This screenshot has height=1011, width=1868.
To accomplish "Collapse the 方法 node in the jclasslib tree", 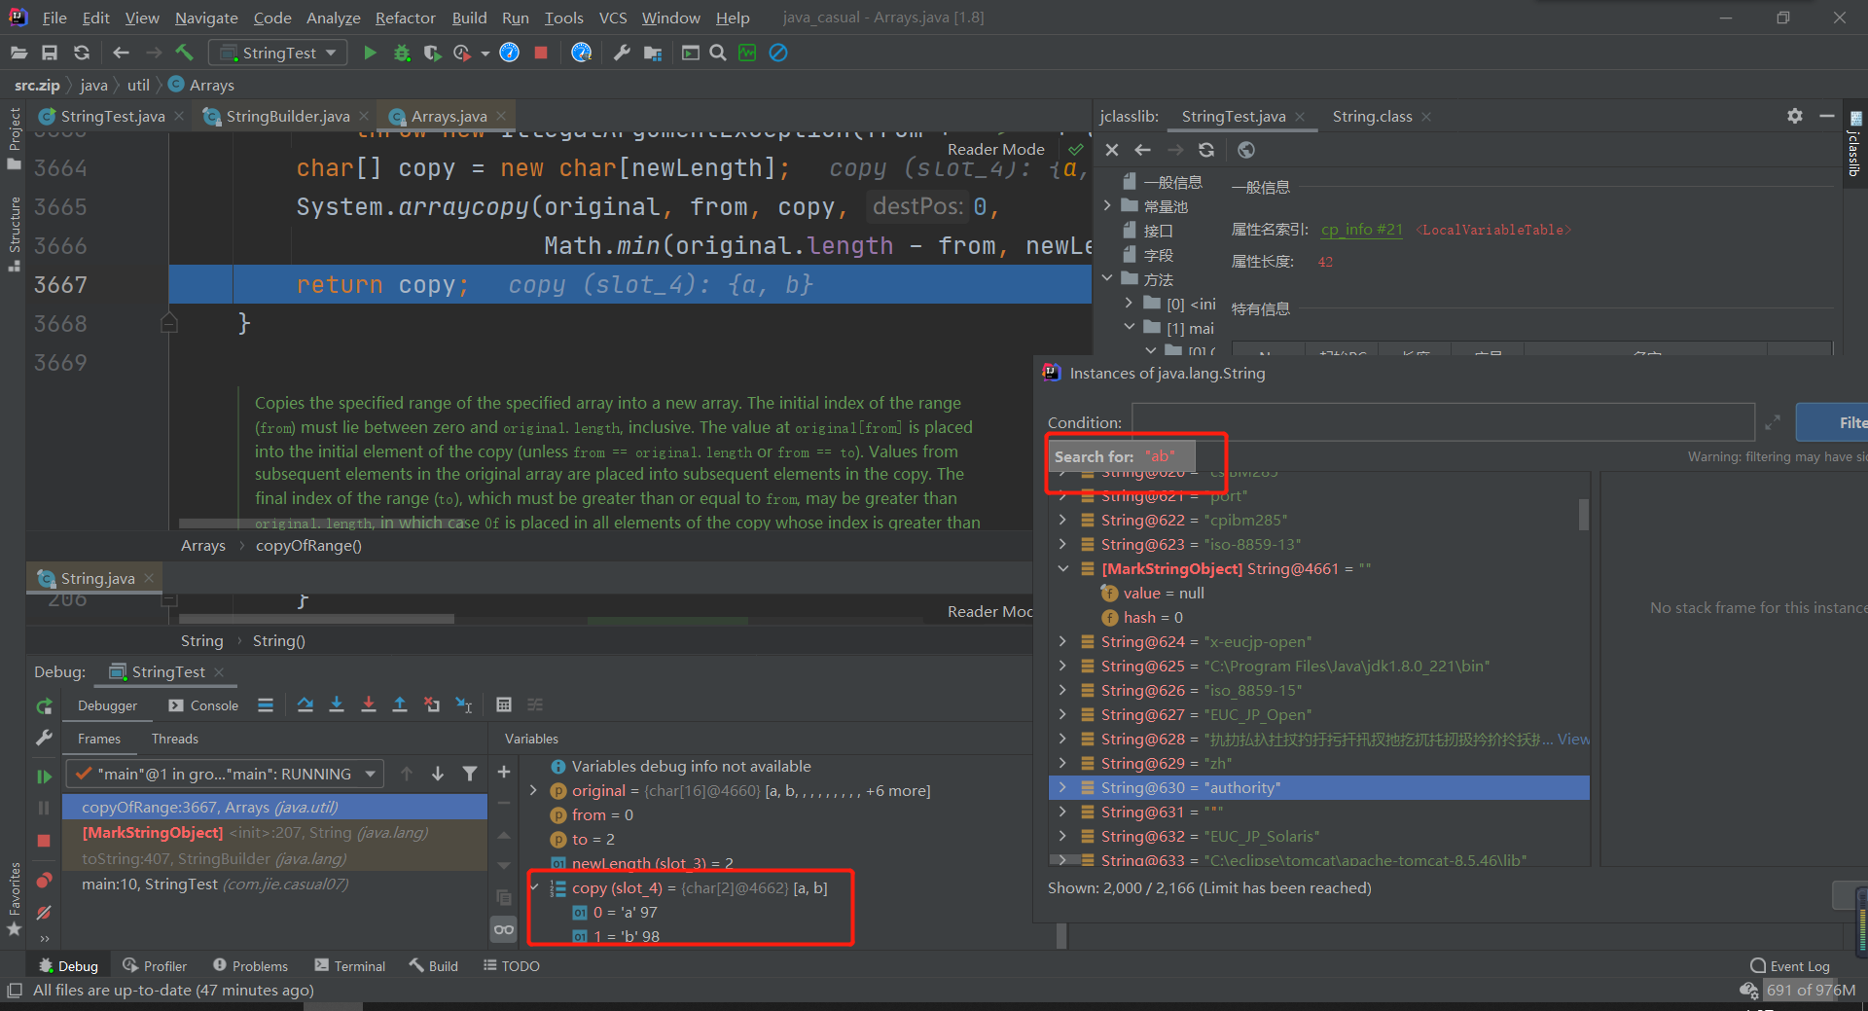I will pos(1107,278).
